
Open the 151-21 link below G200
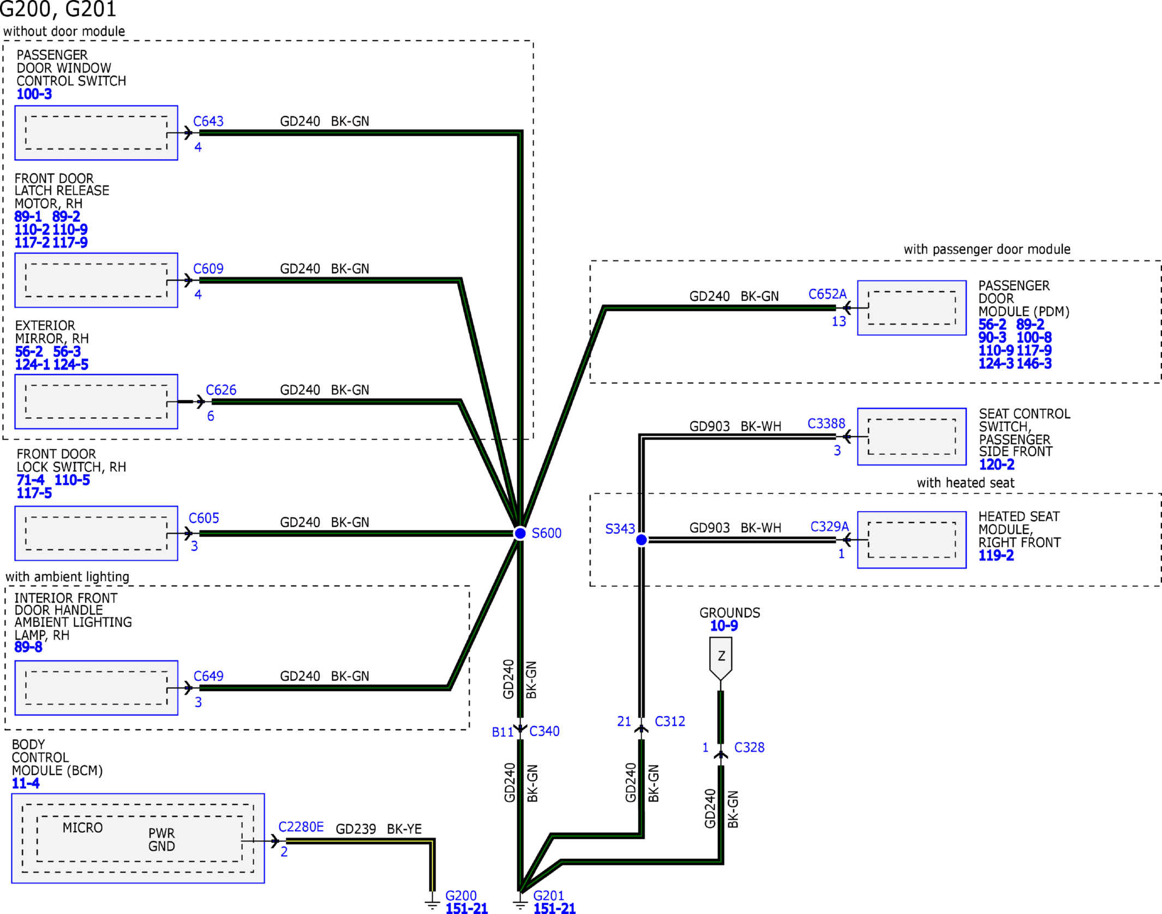(466, 908)
